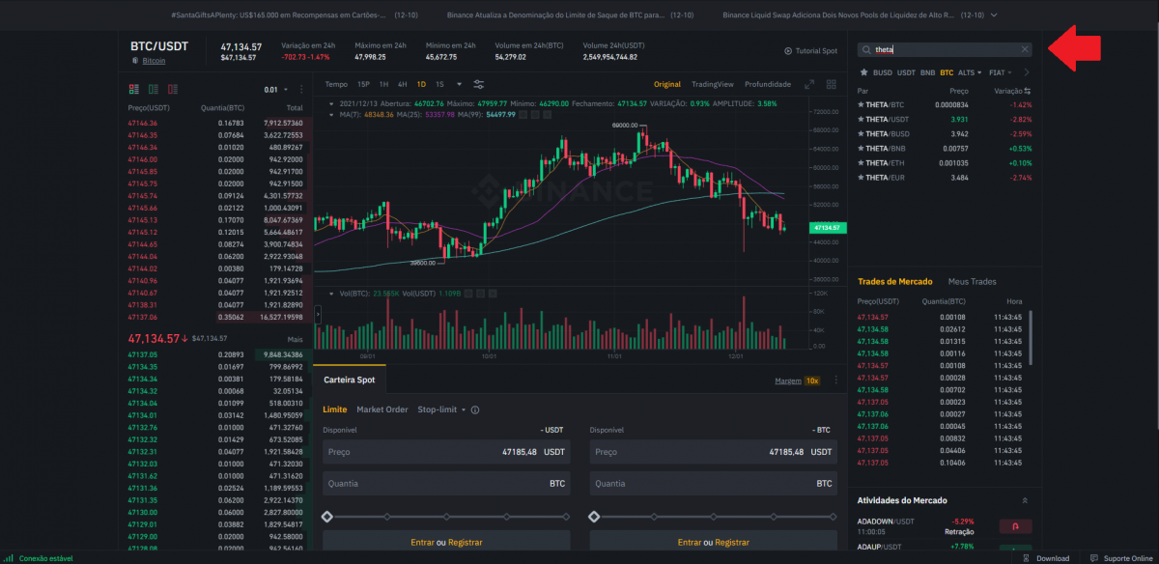Image resolution: width=1159 pixels, height=564 pixels.
Task: Click Mais link in order book
Action: pos(295,340)
